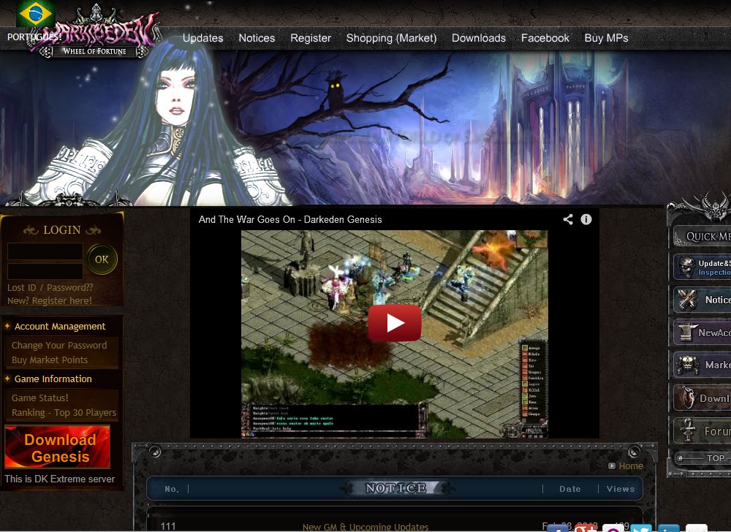Click the Views column header
731x532 pixels.
[621, 489]
